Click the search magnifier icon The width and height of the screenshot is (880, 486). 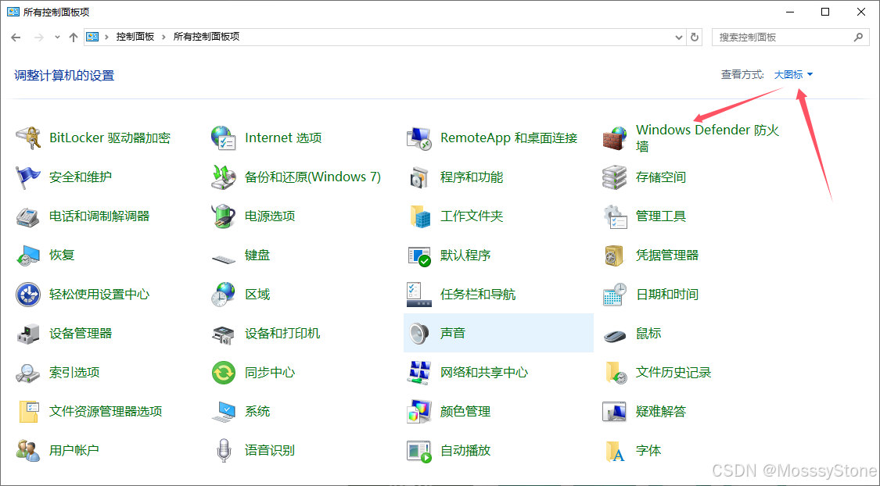pos(858,37)
